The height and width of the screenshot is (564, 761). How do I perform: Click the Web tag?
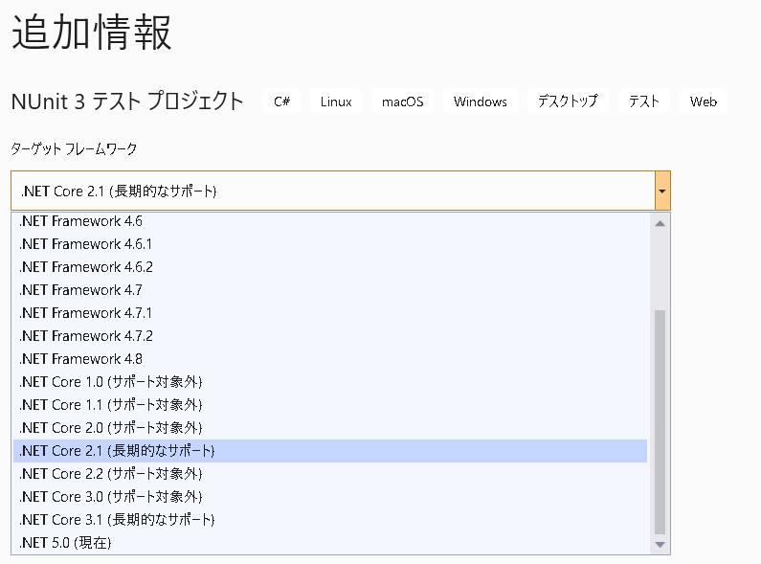(x=704, y=102)
